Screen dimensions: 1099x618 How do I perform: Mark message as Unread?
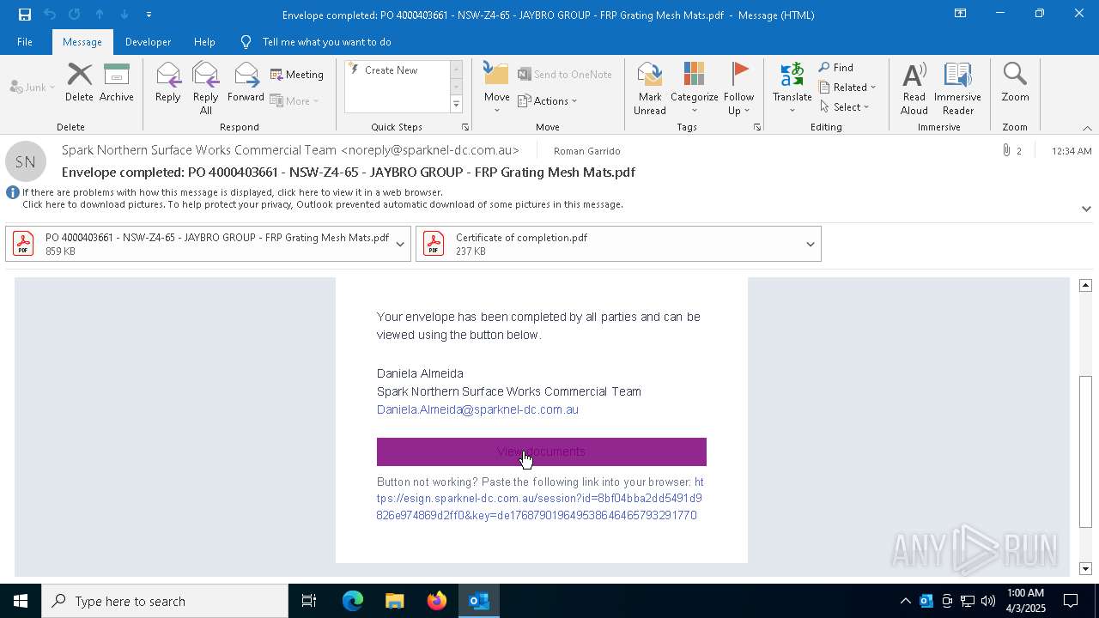650,88
